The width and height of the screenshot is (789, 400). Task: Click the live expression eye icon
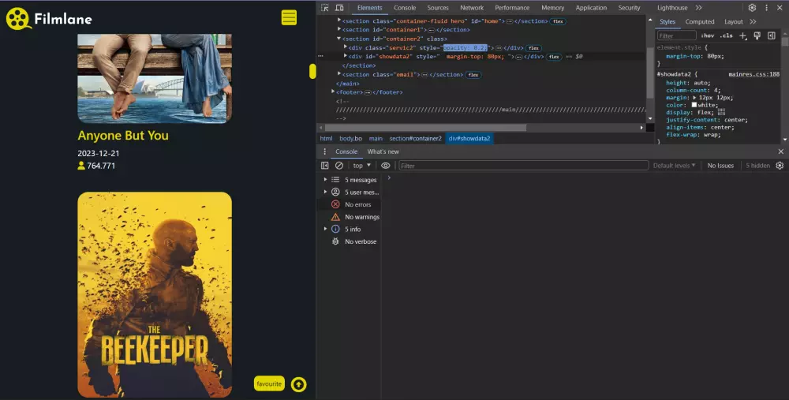pyautogui.click(x=386, y=166)
